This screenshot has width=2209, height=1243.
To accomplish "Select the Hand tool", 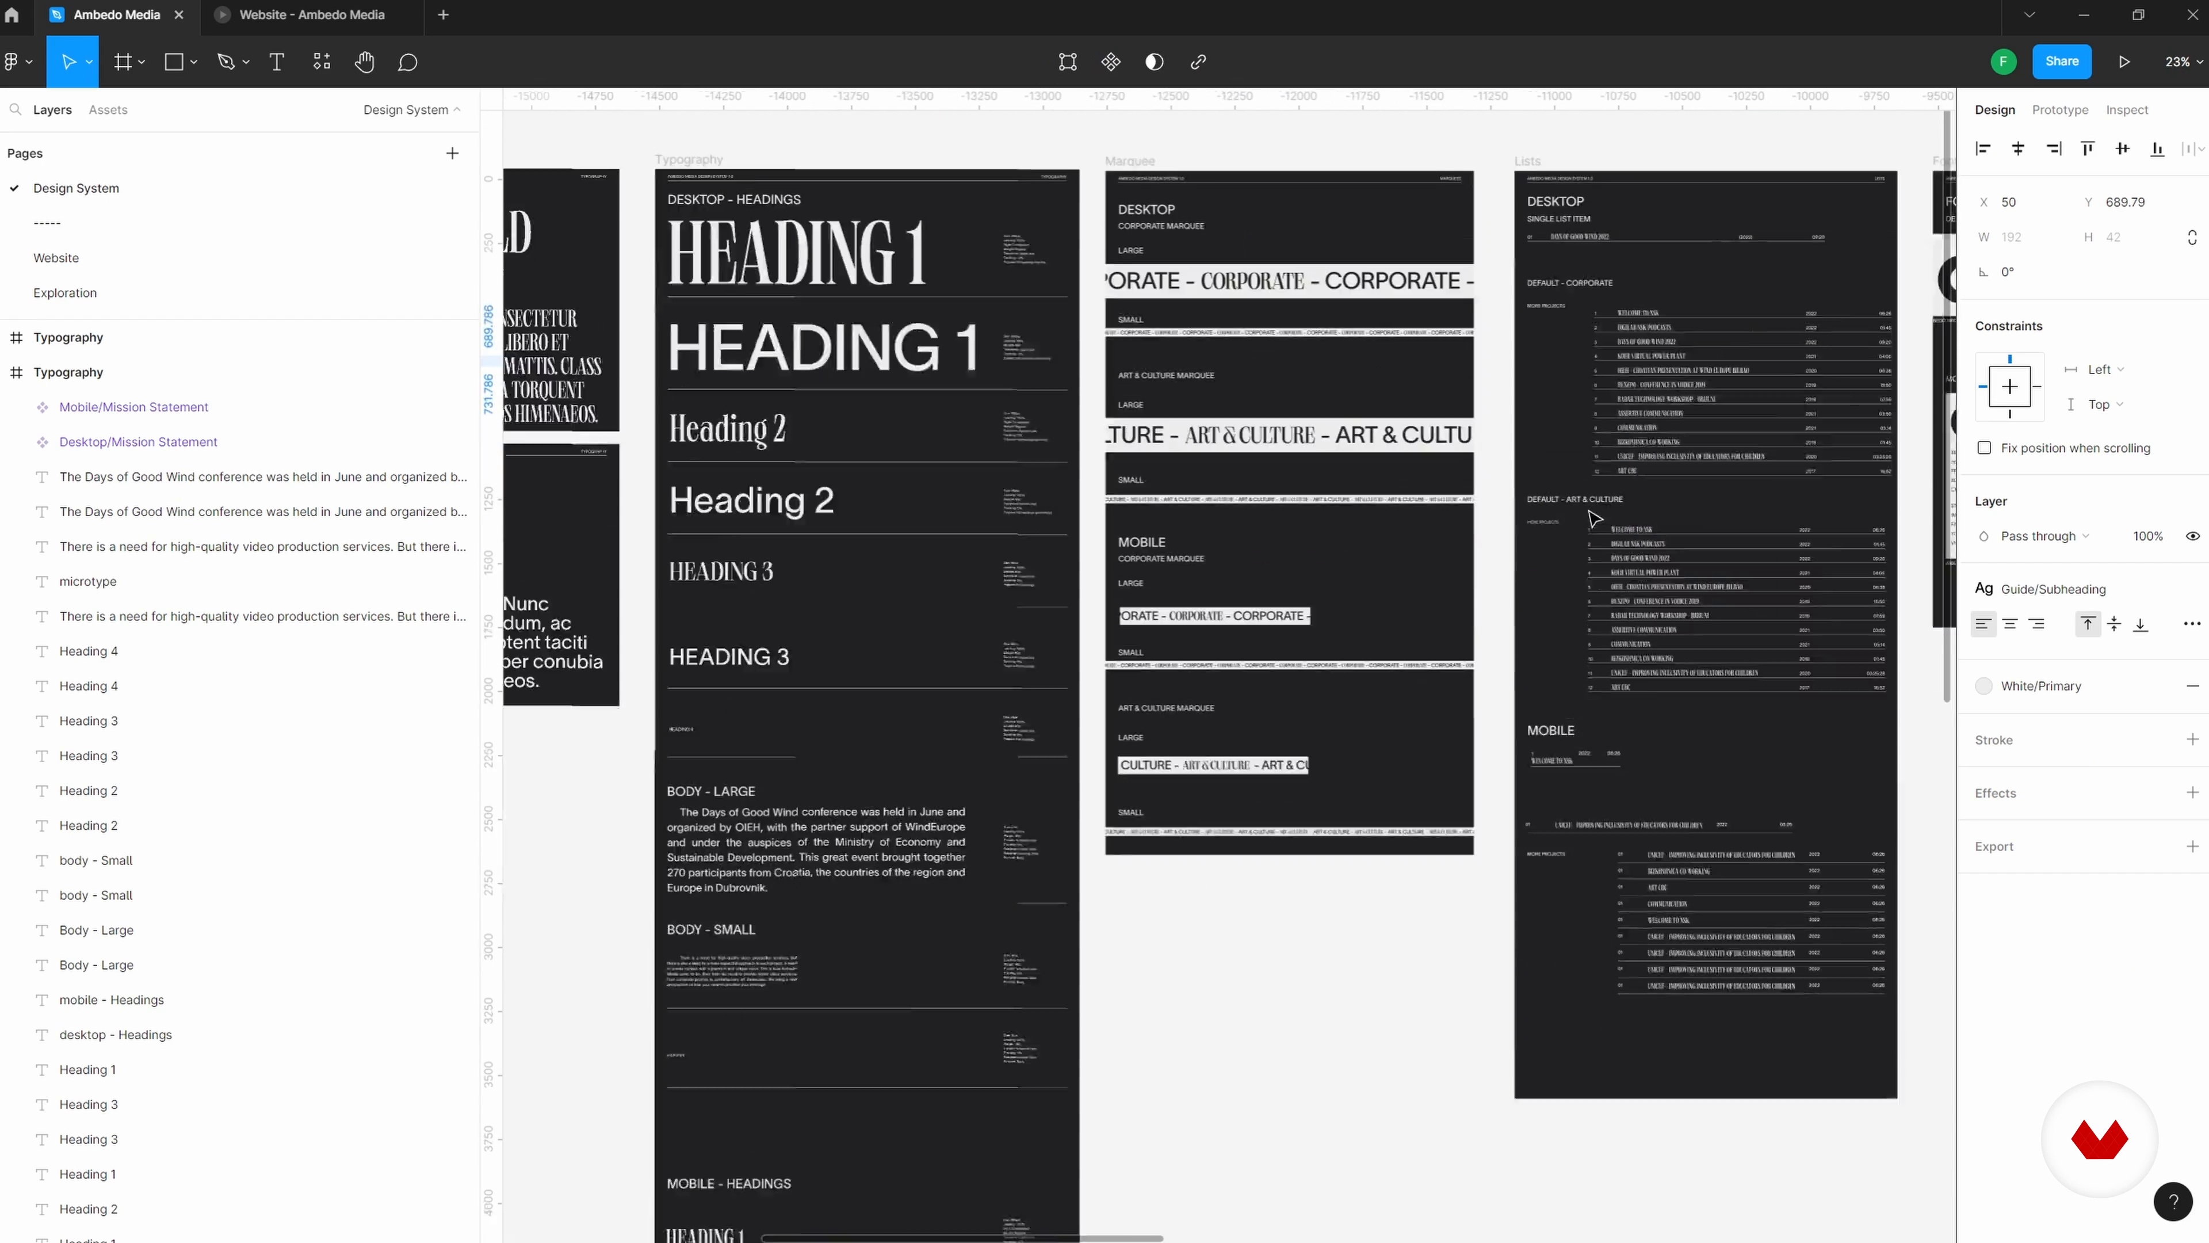I will pyautogui.click(x=365, y=62).
